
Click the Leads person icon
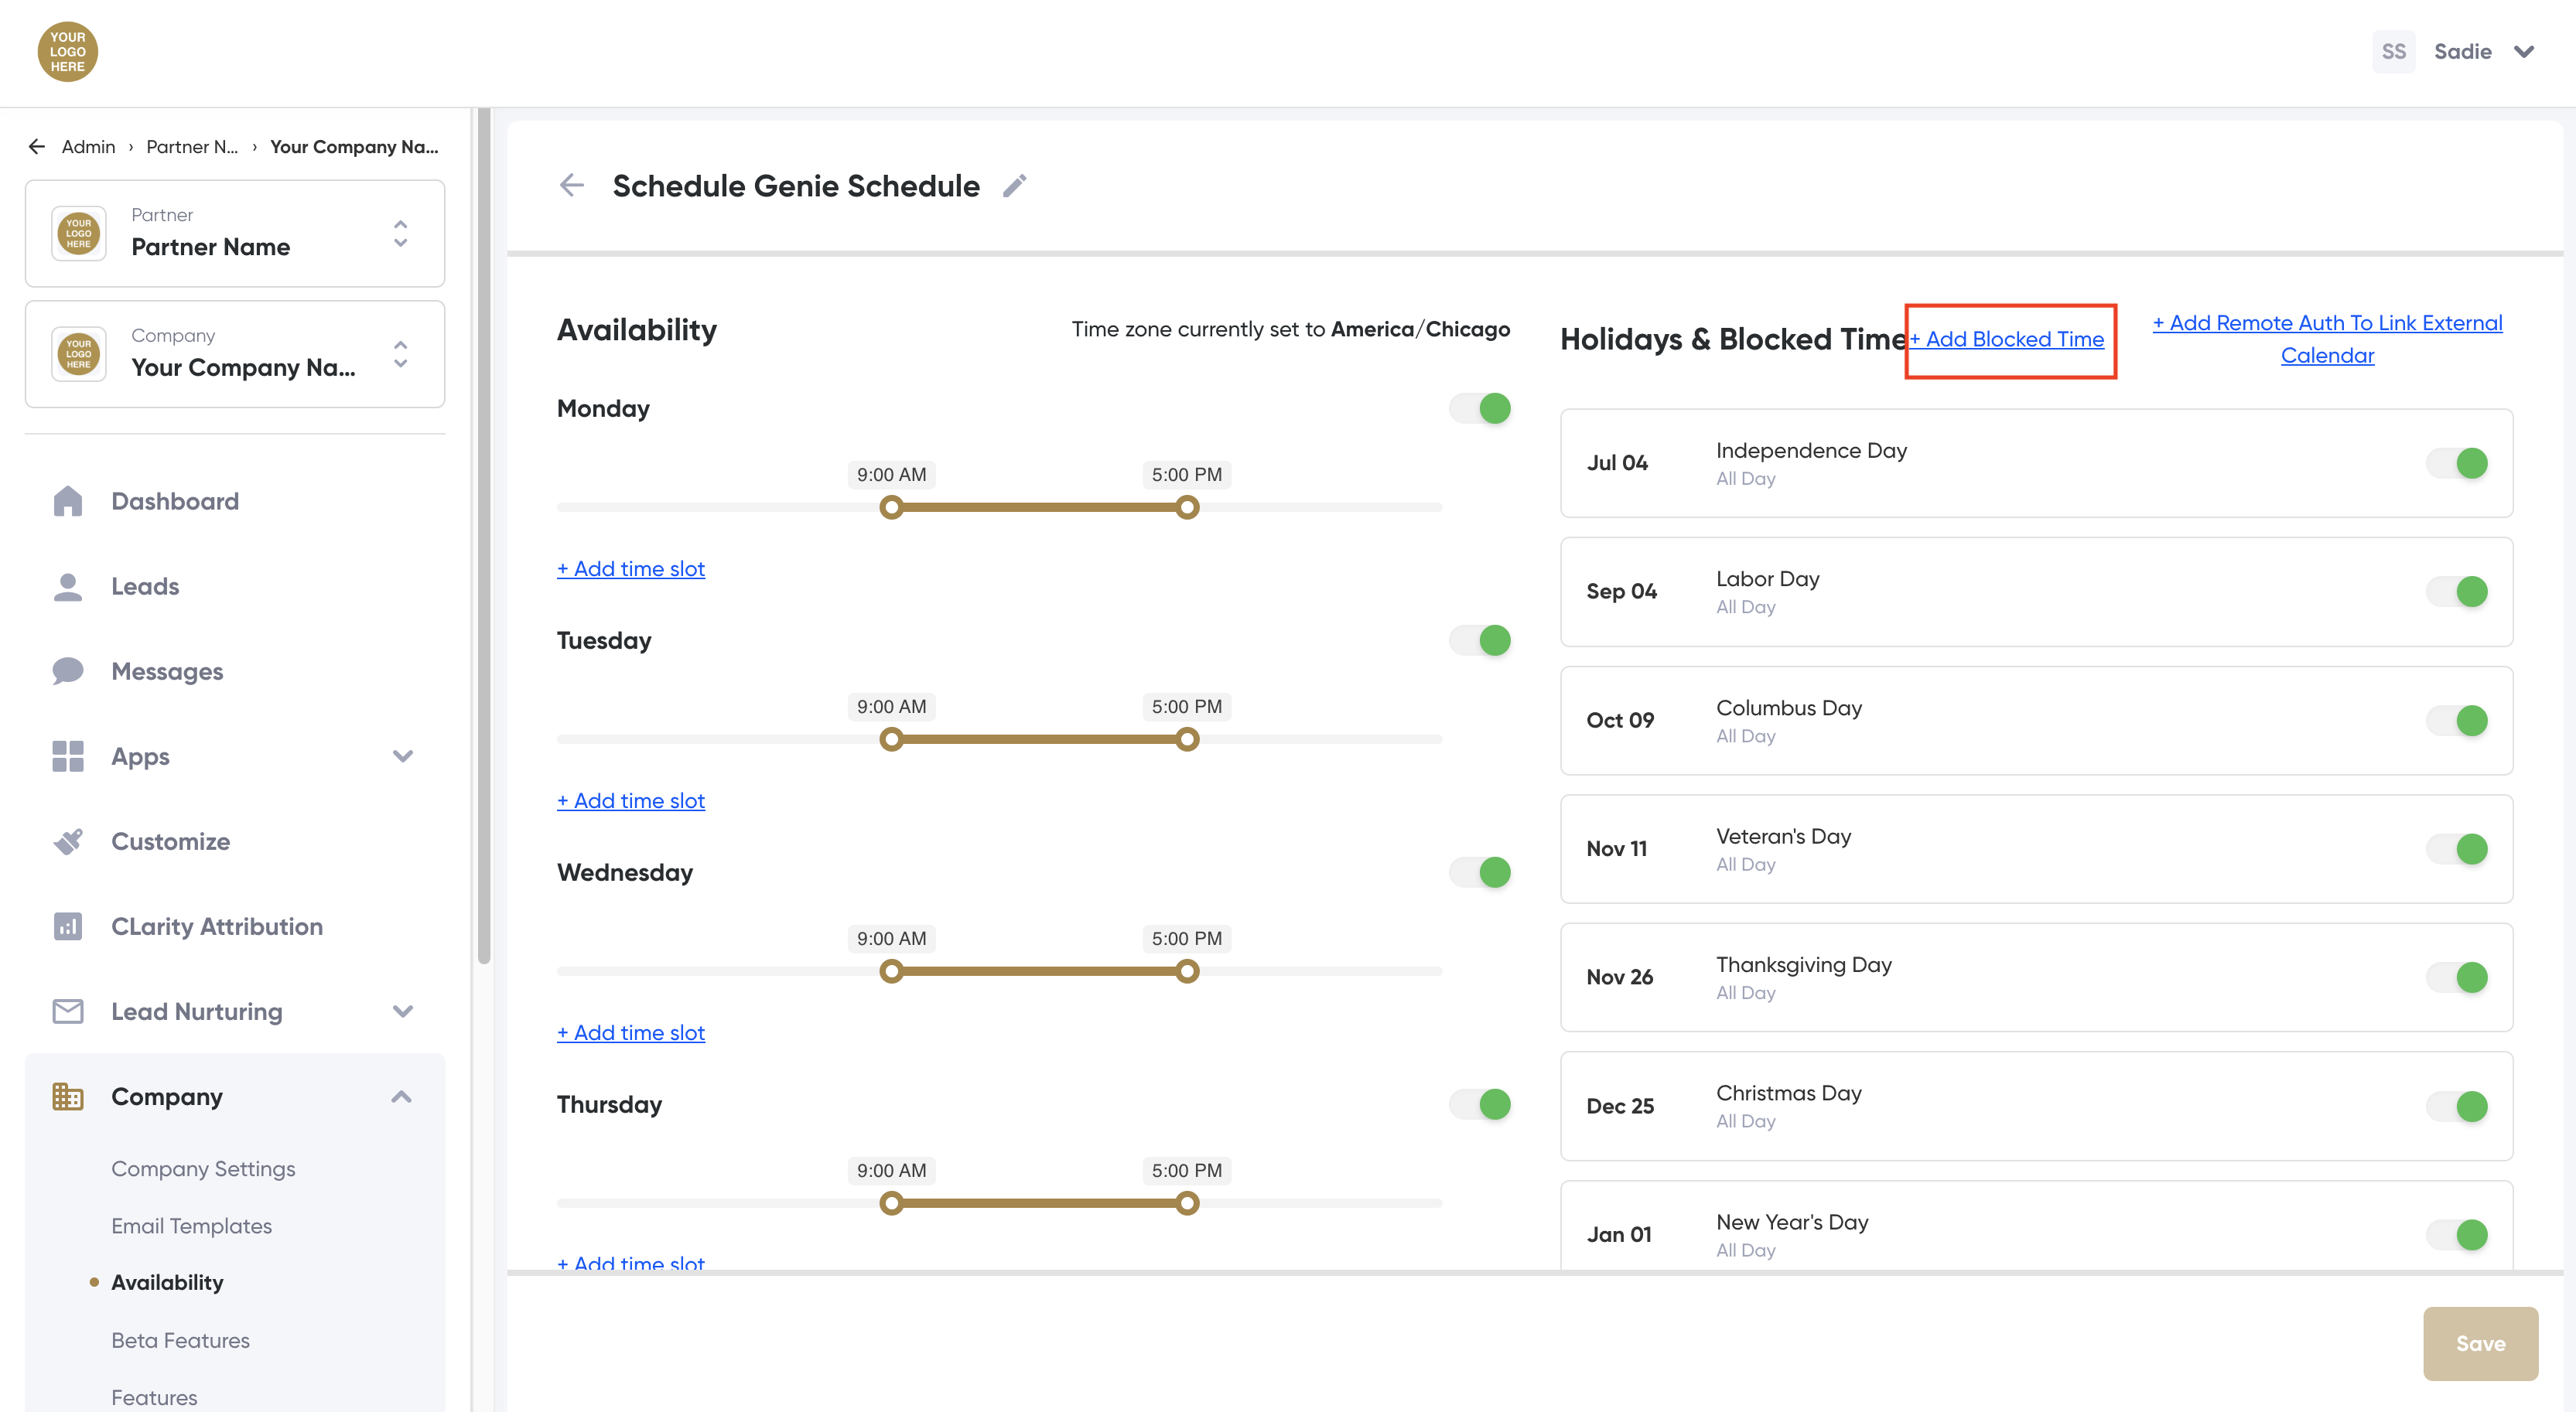coord(67,587)
